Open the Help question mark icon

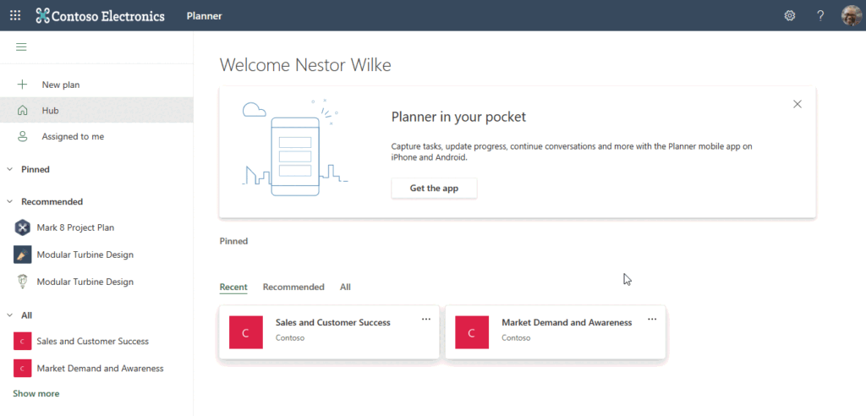pos(820,15)
